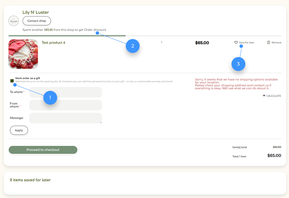
Task: Click the heart icon to save for later
Action: click(236, 43)
